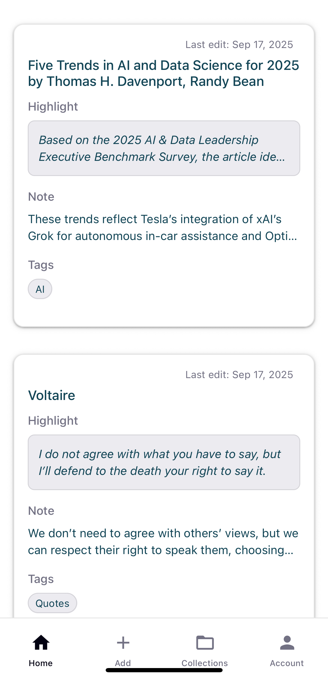The image size is (328, 679).
Task: Tap the plus Add icon
Action: coord(123,643)
